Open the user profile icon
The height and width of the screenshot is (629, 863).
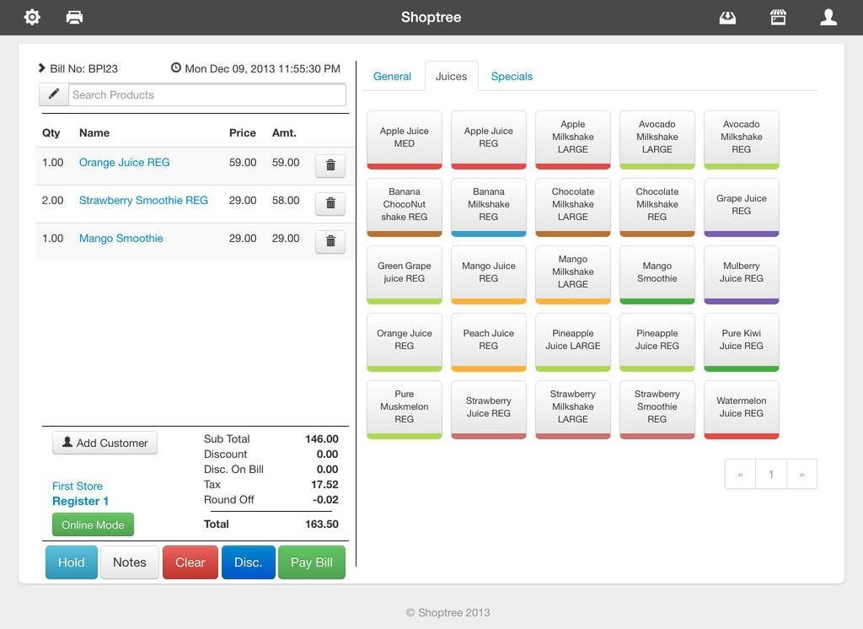pos(828,17)
